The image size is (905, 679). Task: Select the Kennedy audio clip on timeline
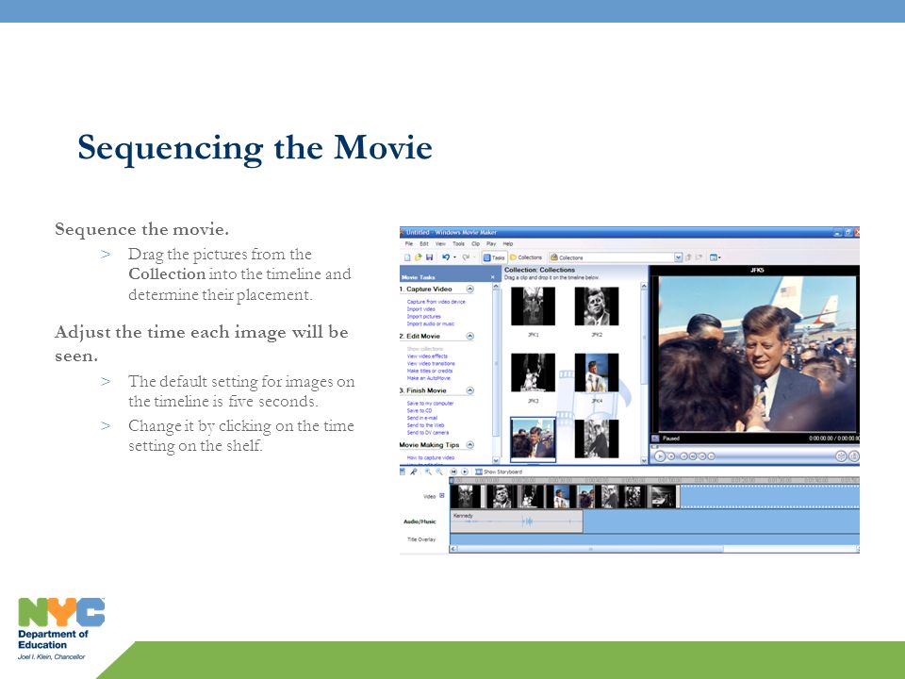pyautogui.click(x=517, y=522)
